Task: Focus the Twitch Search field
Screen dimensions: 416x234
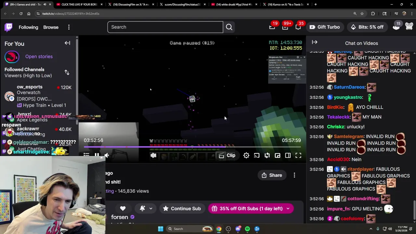Action: coord(165,27)
